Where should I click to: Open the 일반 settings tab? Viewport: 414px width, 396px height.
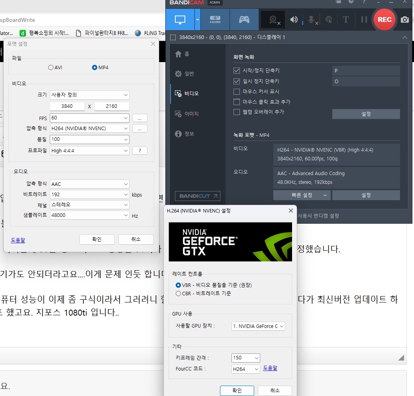pos(184,74)
